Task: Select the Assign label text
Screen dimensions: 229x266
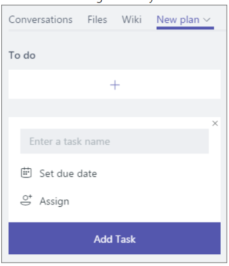Action: pos(55,201)
